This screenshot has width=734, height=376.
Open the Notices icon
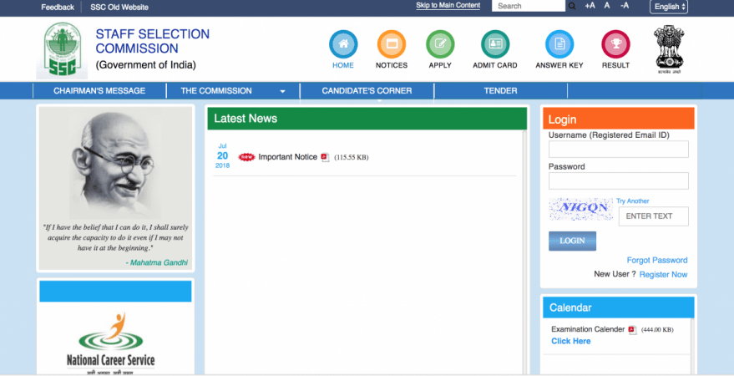(392, 44)
